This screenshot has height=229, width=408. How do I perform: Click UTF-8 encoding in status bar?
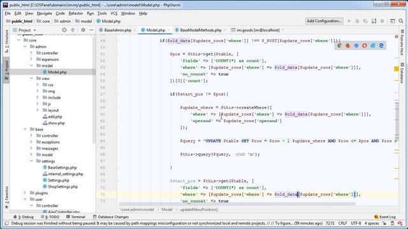tap(356, 223)
